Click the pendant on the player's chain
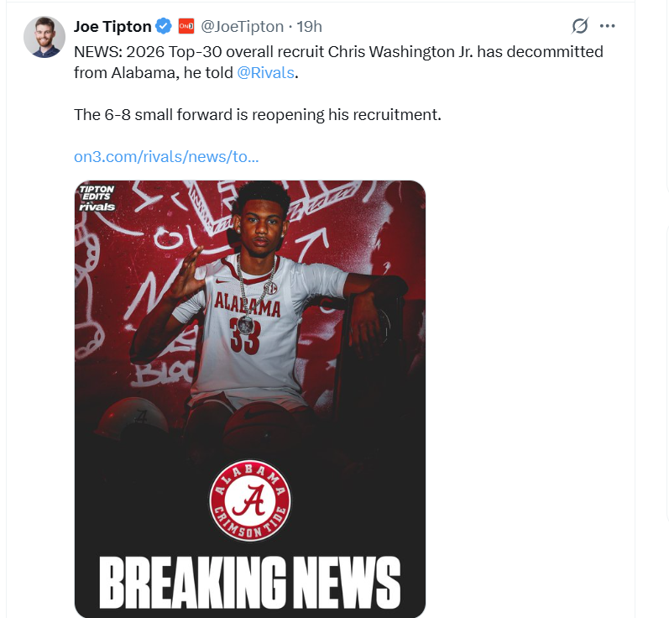 coord(245,323)
